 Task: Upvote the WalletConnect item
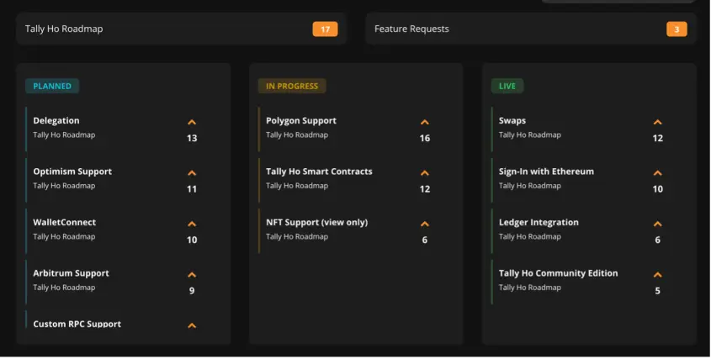192,224
